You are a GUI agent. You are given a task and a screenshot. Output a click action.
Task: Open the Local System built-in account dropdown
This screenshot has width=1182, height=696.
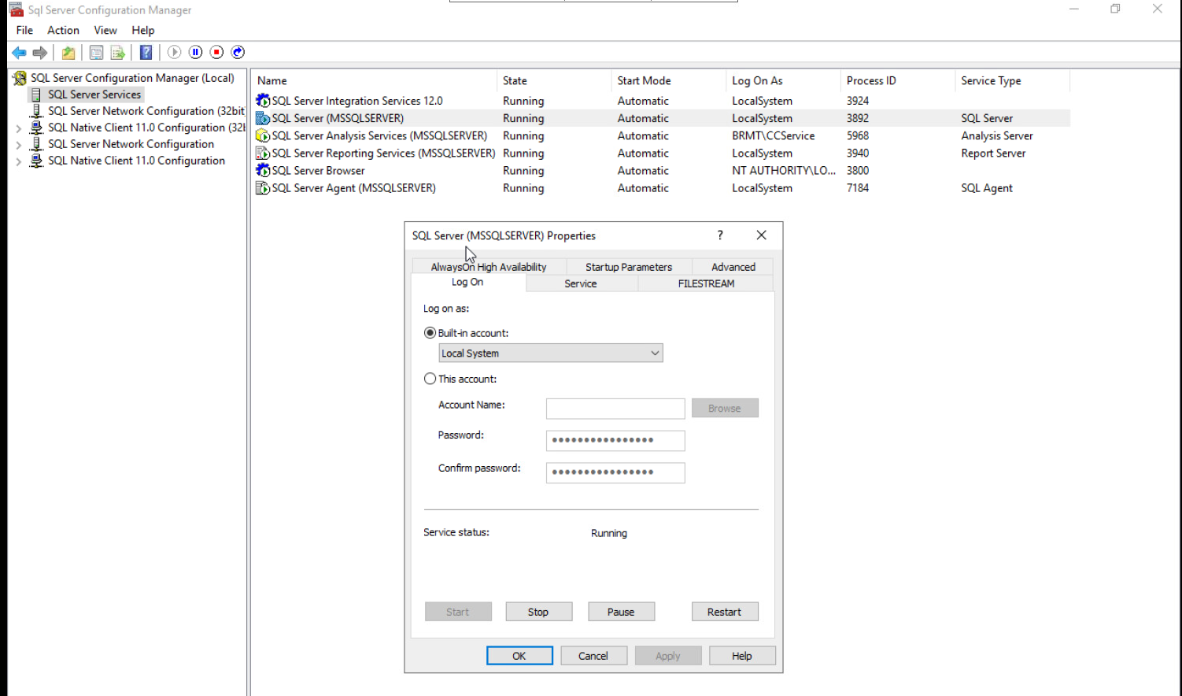click(x=551, y=354)
